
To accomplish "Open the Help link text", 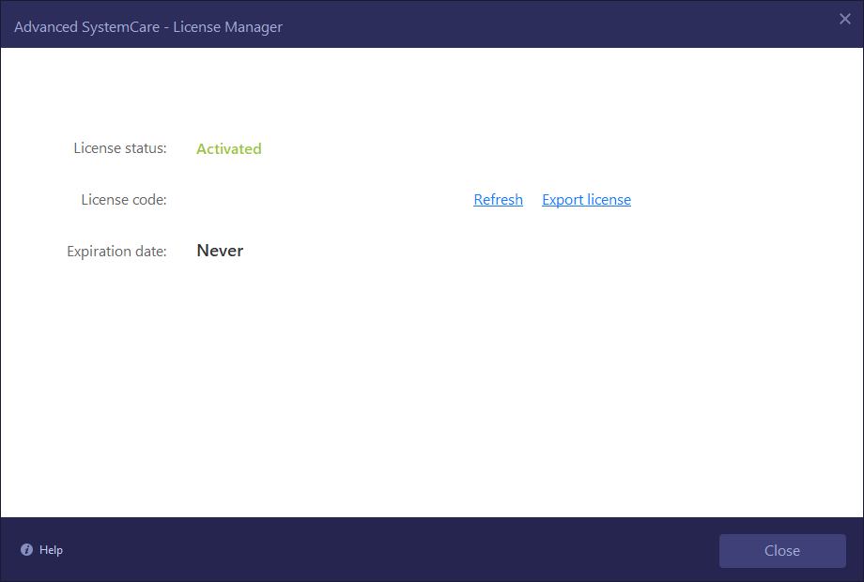I will (x=52, y=550).
